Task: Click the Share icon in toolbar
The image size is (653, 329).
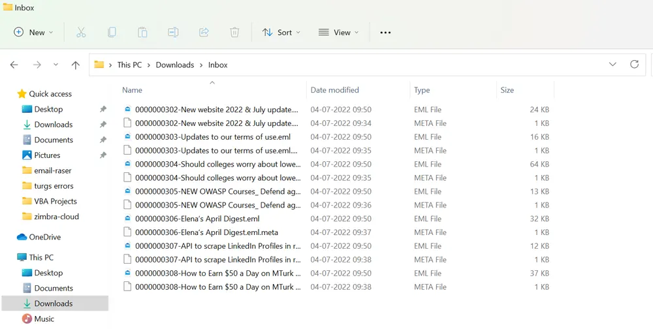Action: click(x=204, y=32)
